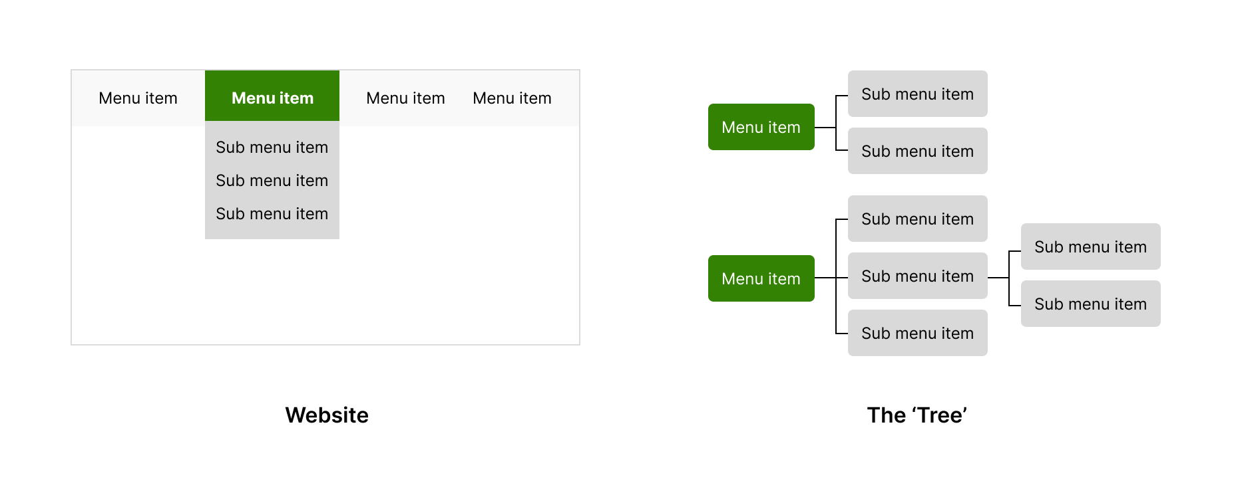The height and width of the screenshot is (489, 1234).
Task: Expand lower tree's middle Sub menu item node
Action: click(917, 276)
